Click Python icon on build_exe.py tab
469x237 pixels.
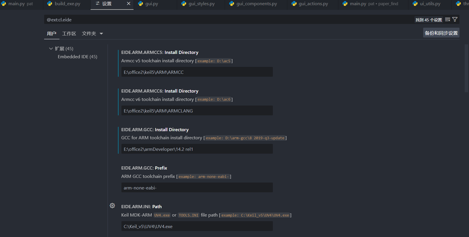(50, 4)
